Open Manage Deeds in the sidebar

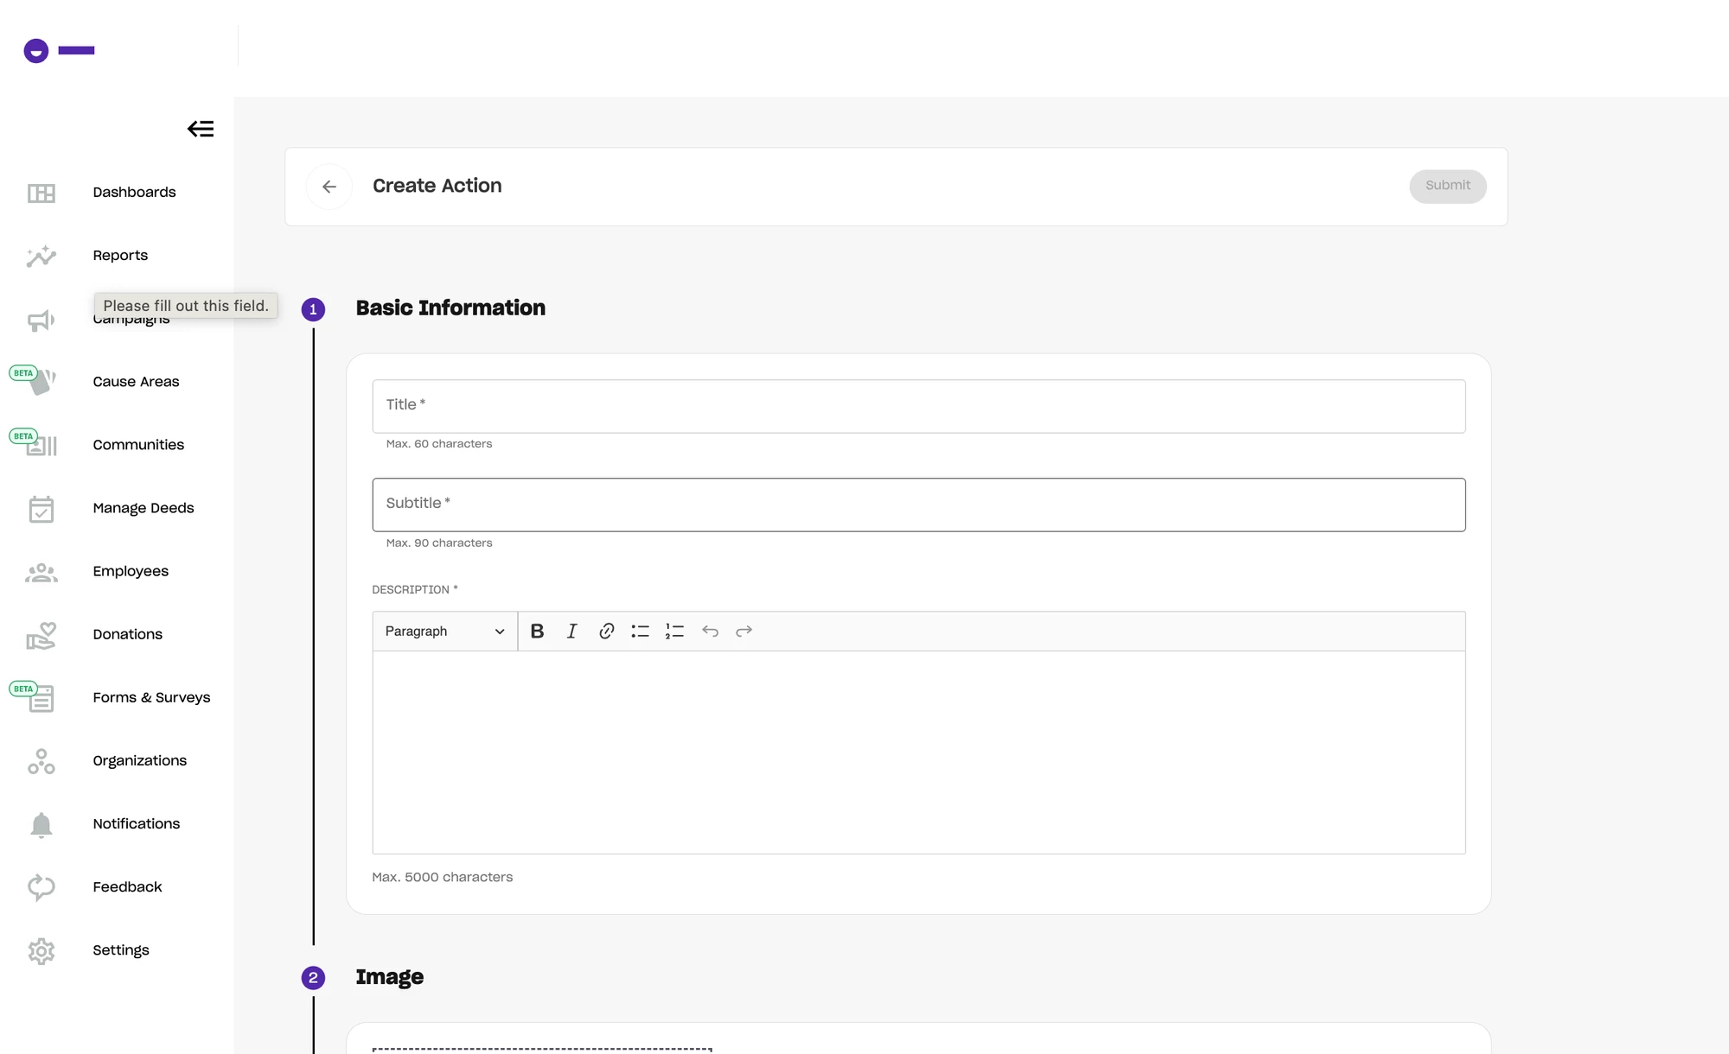point(144,508)
